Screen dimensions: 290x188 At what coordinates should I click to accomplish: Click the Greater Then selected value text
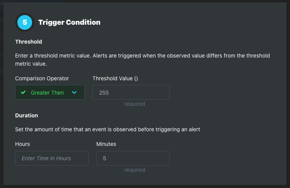[x=47, y=93]
